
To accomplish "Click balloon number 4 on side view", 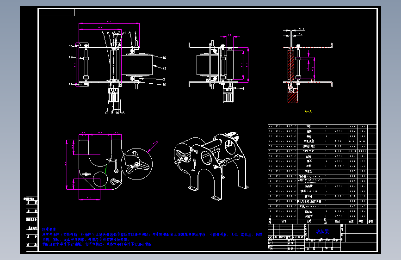I will [243, 88].
